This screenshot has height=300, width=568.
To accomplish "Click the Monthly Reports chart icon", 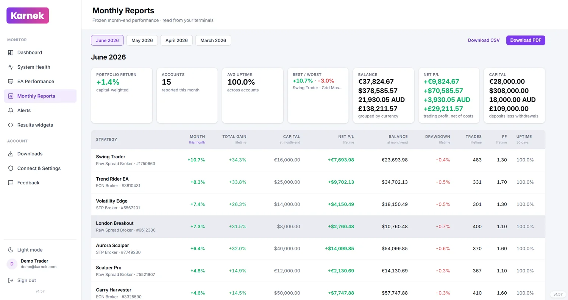I will coord(11,96).
